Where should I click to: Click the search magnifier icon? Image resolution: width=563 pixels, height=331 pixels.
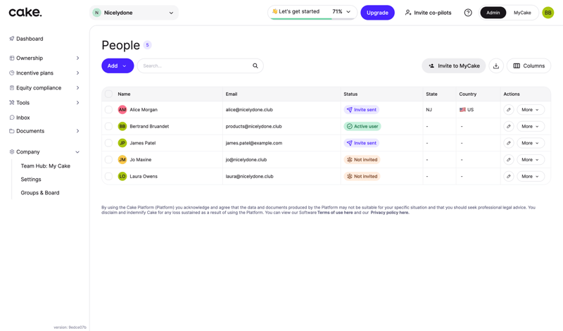pyautogui.click(x=255, y=66)
